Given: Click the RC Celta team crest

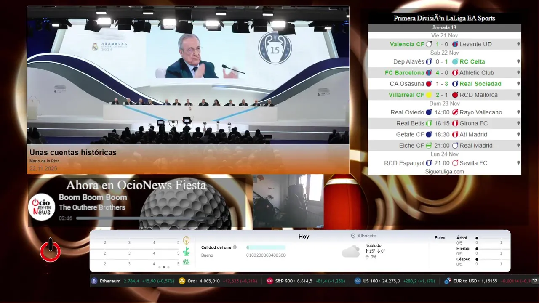Looking at the screenshot, I should pyautogui.click(x=455, y=61).
